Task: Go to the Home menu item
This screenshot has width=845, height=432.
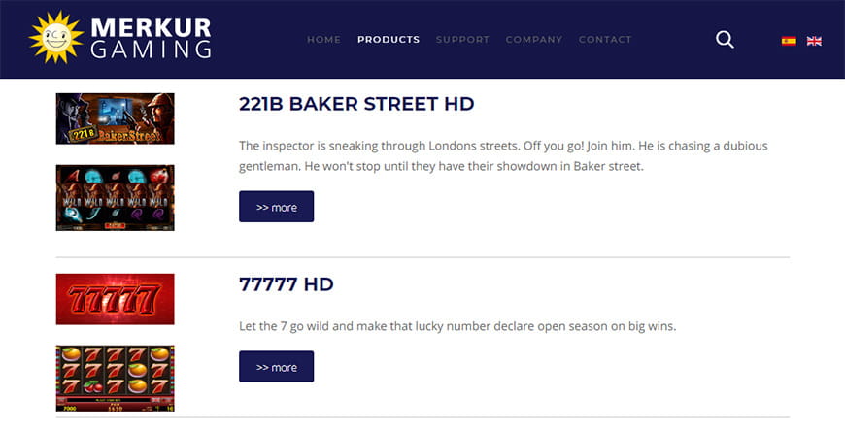Action: tap(323, 40)
